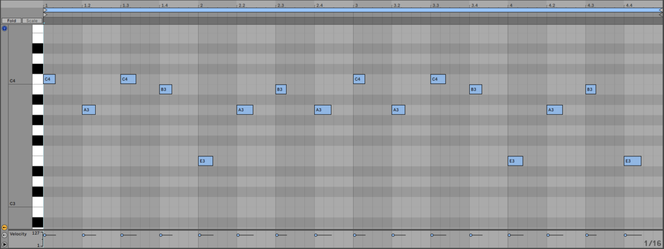Screen dimensions: 664x249
Task: Click the A3 white piano key
Action: [x=38, y=110]
